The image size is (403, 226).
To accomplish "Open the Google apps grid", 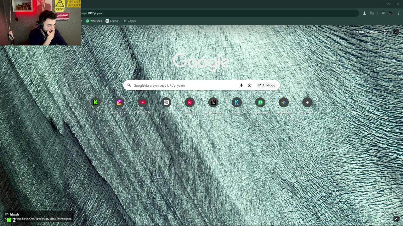I will pos(386,32).
